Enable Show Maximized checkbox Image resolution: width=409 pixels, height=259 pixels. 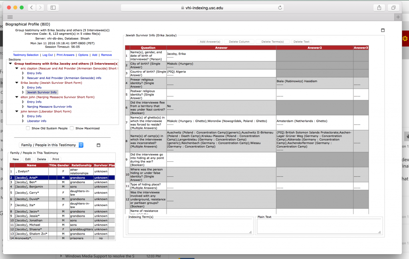click(x=72, y=128)
